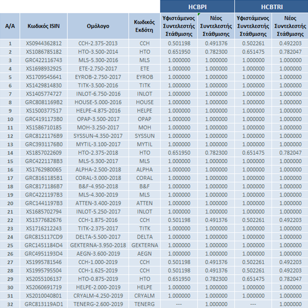Select ISIN cell XS1086785182
The width and height of the screenshot is (308, 308).
pyautogui.click(x=44, y=52)
